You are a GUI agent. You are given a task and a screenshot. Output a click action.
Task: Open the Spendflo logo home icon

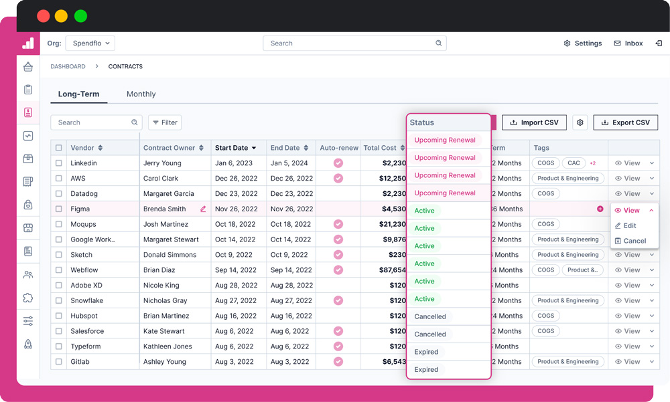[x=28, y=43]
